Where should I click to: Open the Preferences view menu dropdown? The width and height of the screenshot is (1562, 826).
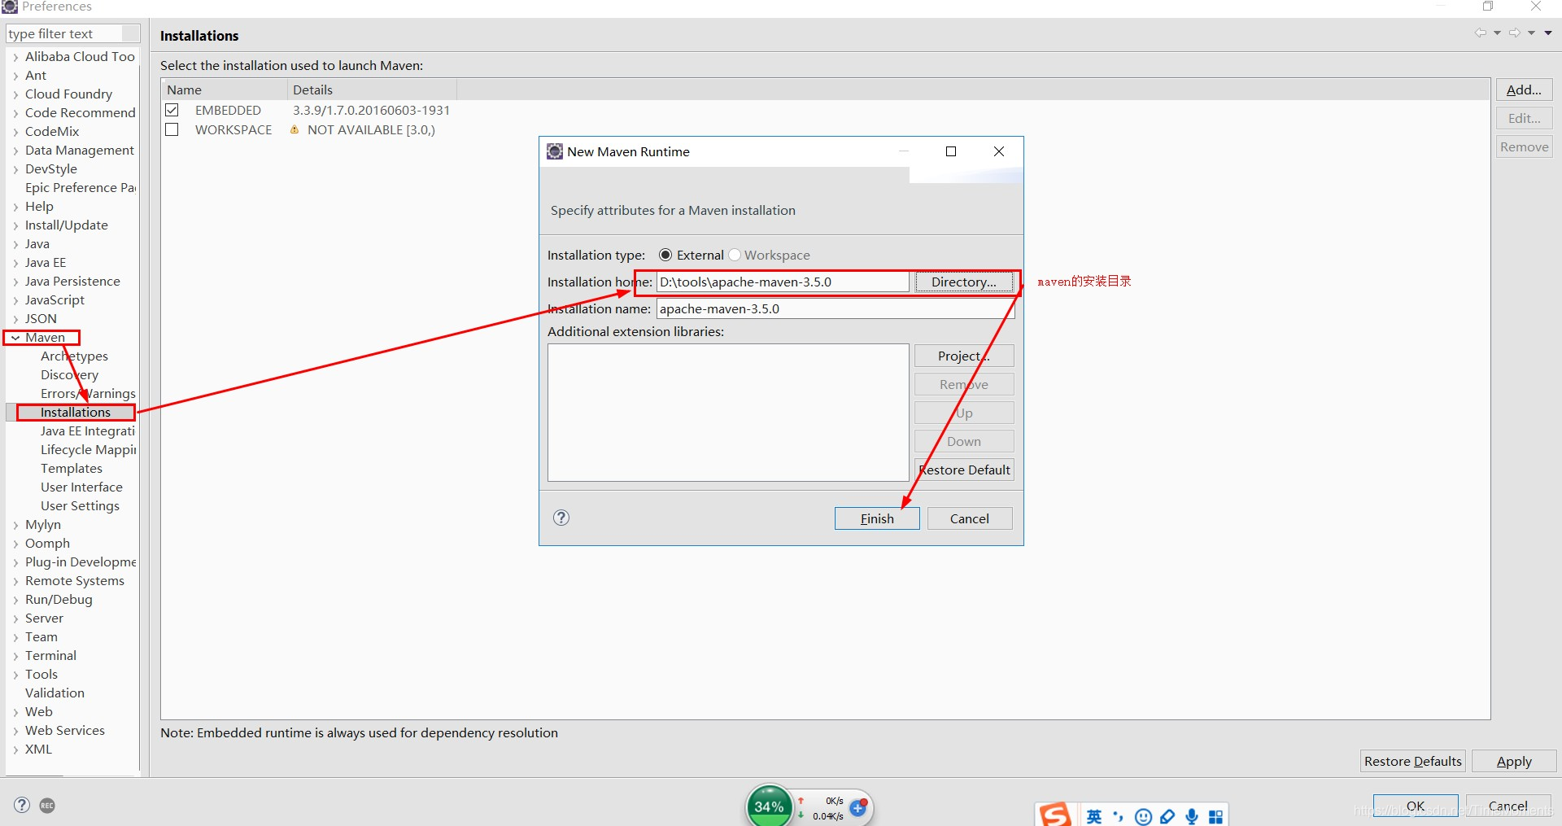click(x=1548, y=33)
